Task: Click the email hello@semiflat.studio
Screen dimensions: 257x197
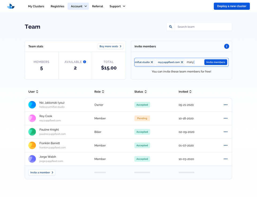Action: tap(52, 107)
